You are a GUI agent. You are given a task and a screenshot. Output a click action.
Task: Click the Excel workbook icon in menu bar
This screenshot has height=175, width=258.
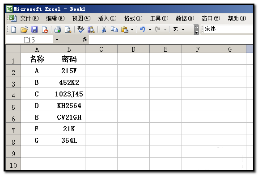13,18
